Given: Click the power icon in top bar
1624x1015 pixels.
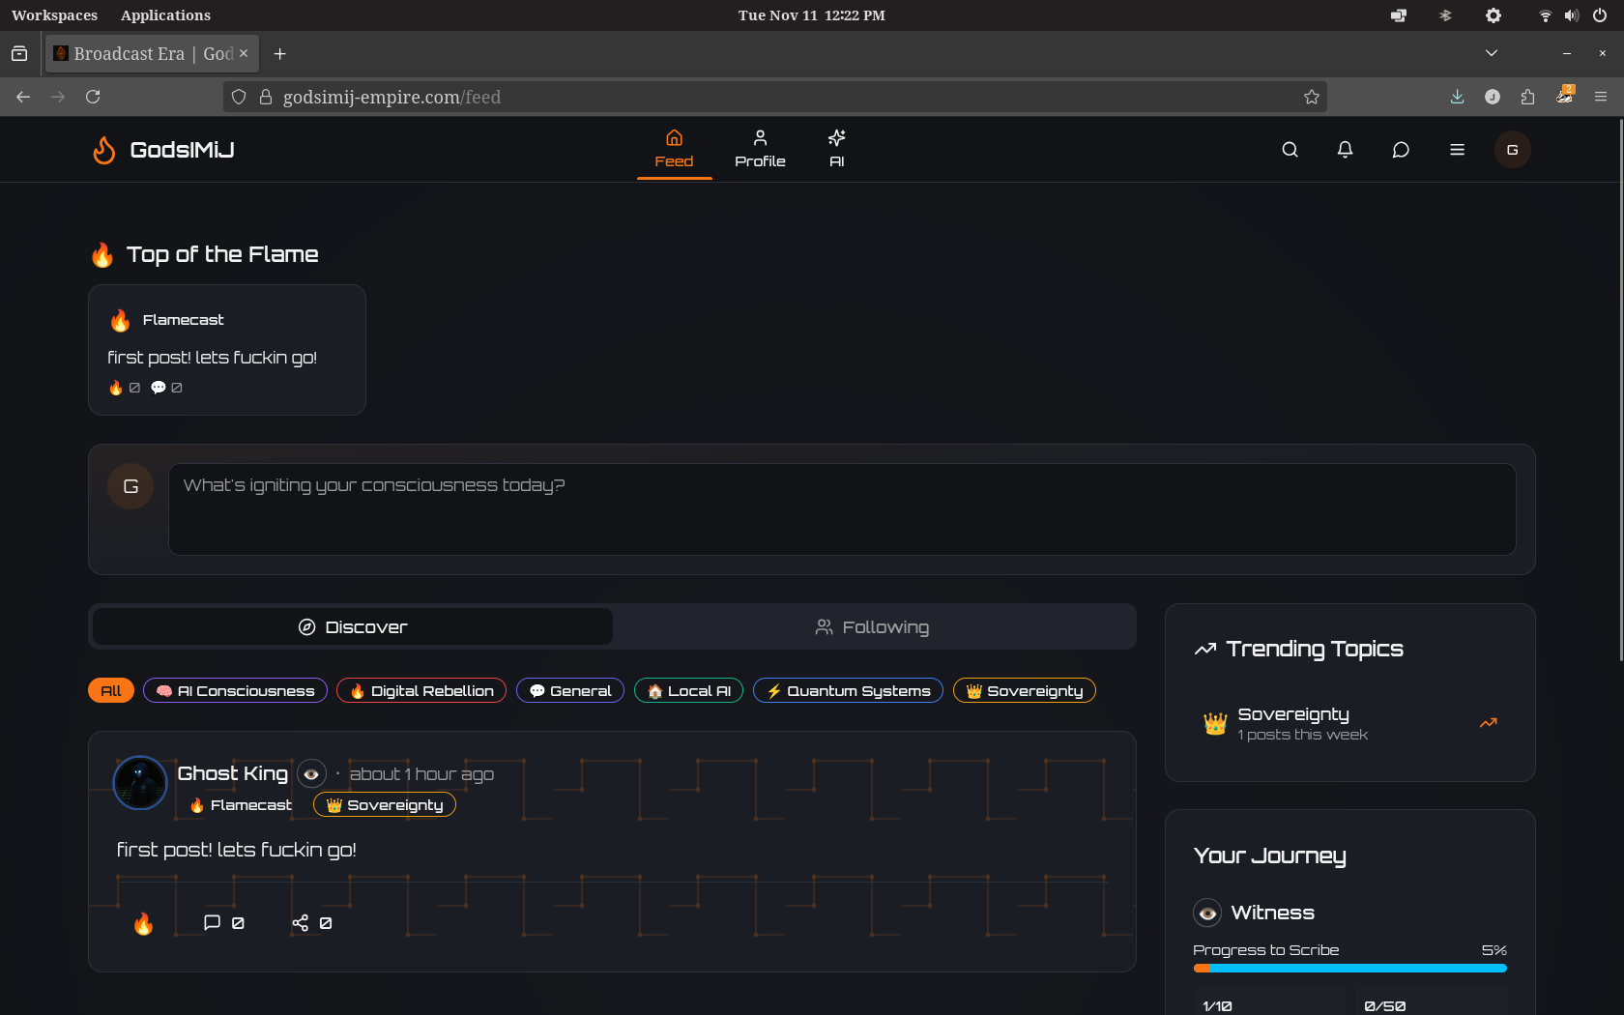Looking at the screenshot, I should point(1600,15).
